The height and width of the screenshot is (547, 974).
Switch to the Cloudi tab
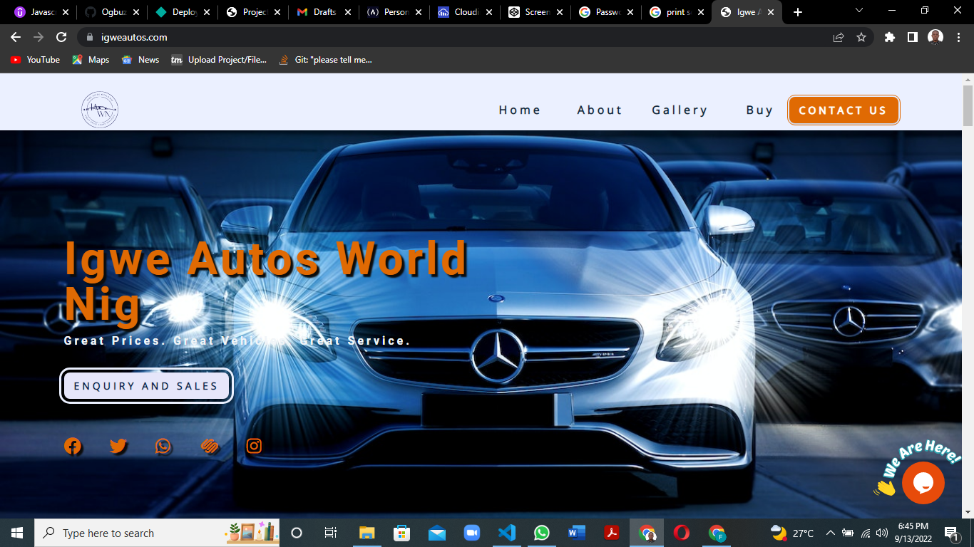coord(465,12)
